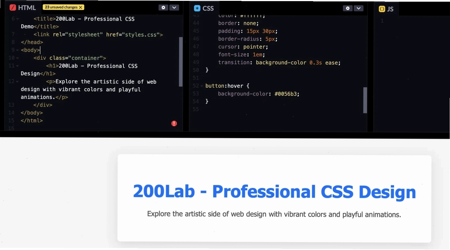Viewport: 450px width, 250px height.
Task: Click the border: none declaration
Action: (238, 23)
